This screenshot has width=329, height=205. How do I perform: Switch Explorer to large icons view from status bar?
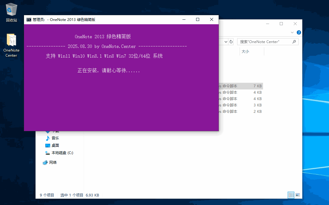point(297,195)
